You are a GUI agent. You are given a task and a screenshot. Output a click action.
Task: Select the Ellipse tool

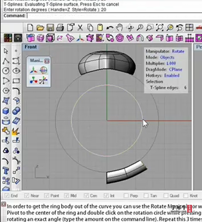(x=16, y=71)
